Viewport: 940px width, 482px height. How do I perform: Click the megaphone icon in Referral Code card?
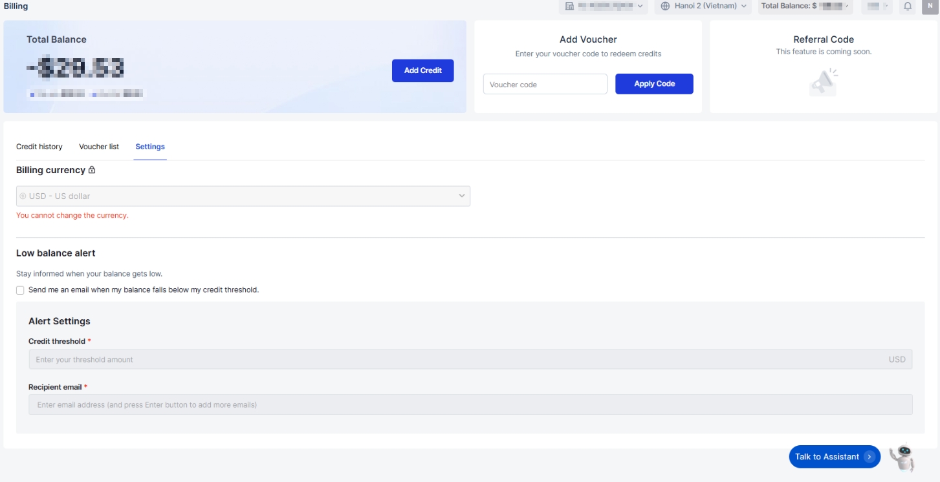(x=823, y=83)
